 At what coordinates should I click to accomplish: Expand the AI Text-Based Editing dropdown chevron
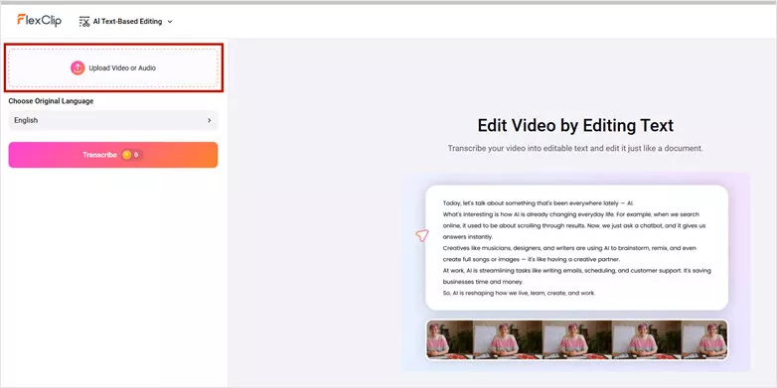[x=170, y=22]
